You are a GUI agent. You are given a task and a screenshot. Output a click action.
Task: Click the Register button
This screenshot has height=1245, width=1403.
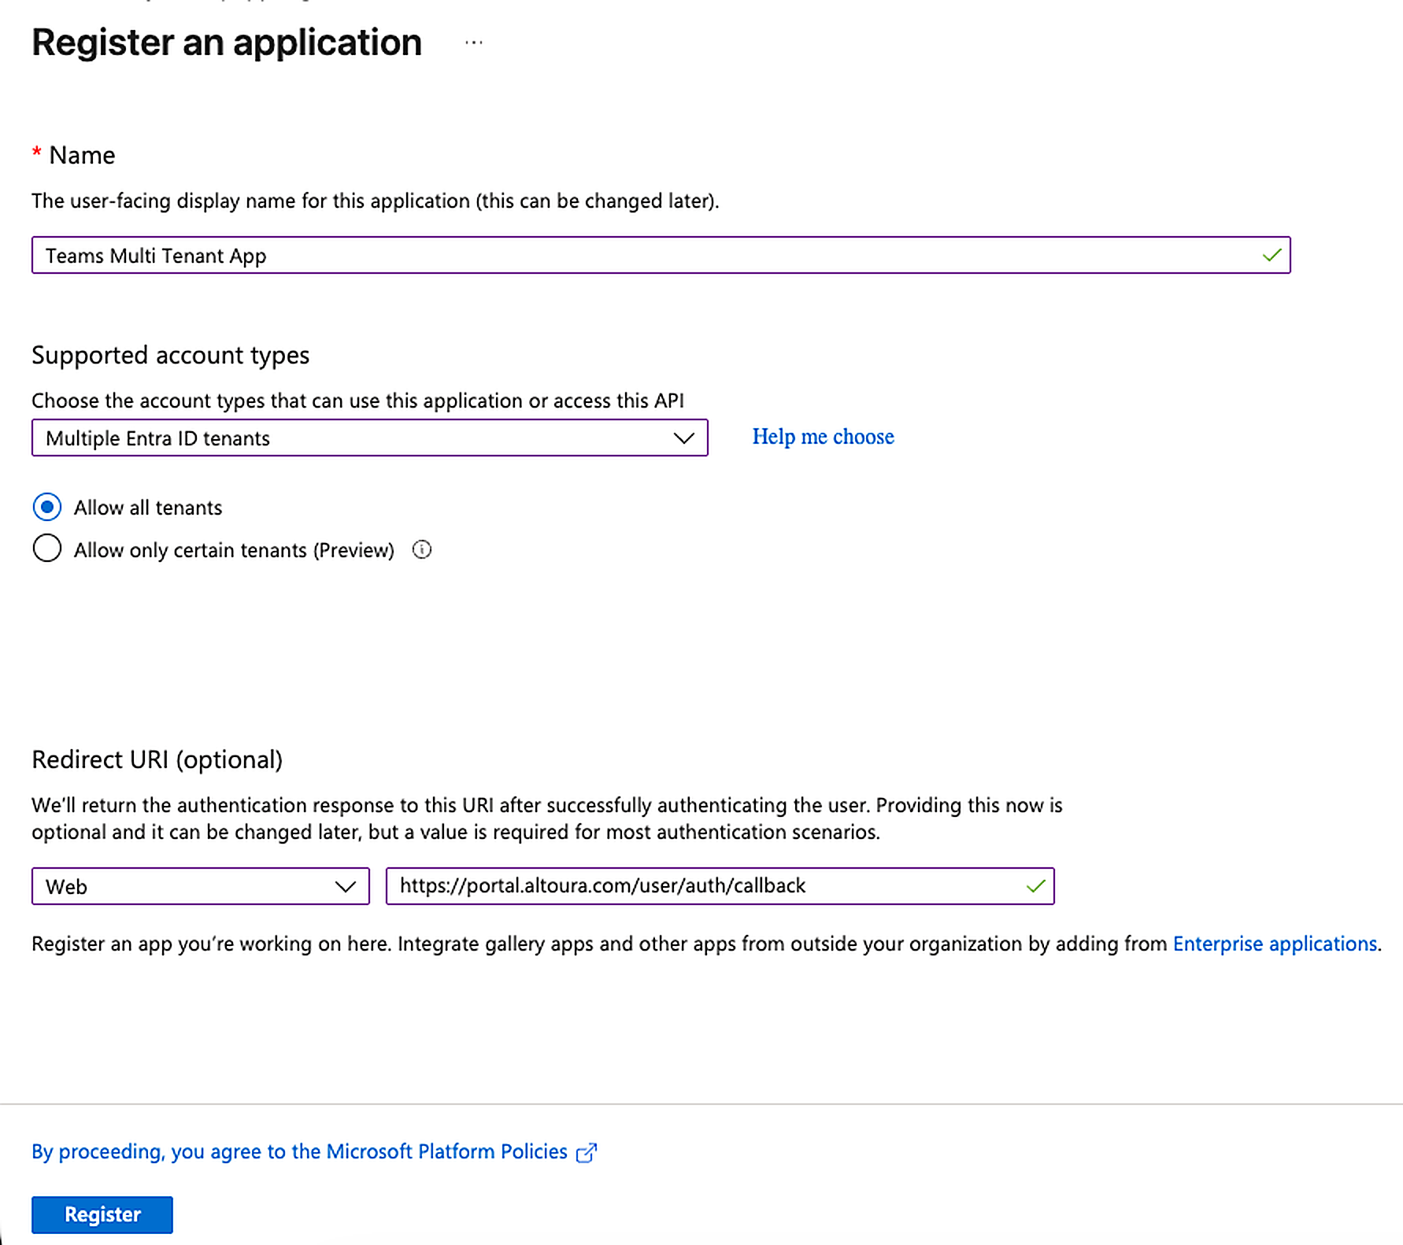pyautogui.click(x=102, y=1214)
